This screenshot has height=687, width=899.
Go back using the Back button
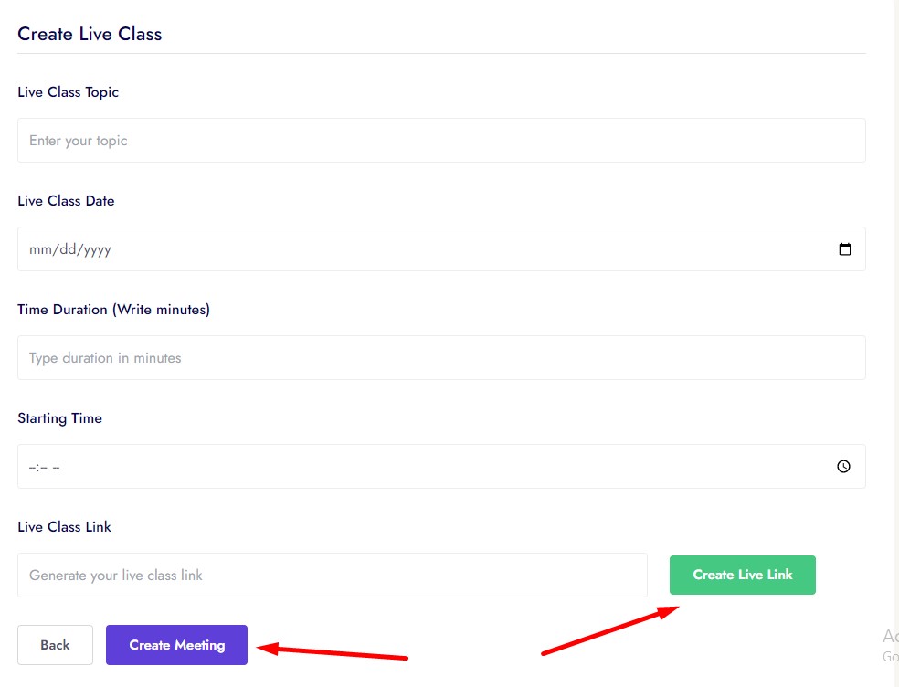pos(55,645)
